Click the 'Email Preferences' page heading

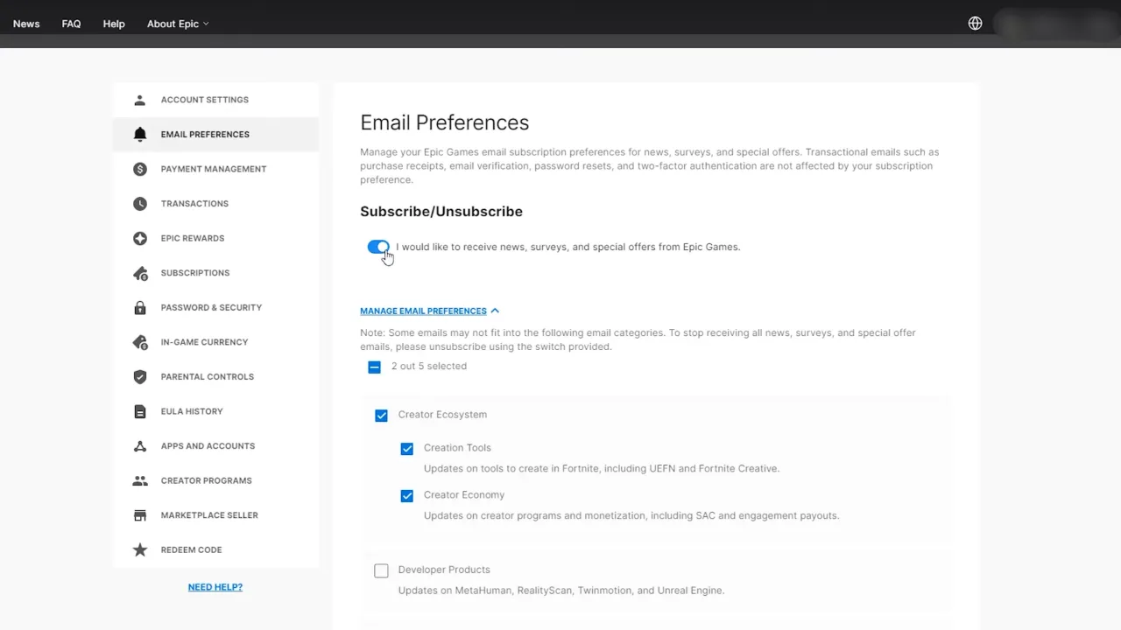click(445, 122)
